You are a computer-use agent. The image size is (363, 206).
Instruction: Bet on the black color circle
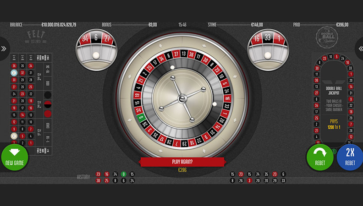coord(48,95)
